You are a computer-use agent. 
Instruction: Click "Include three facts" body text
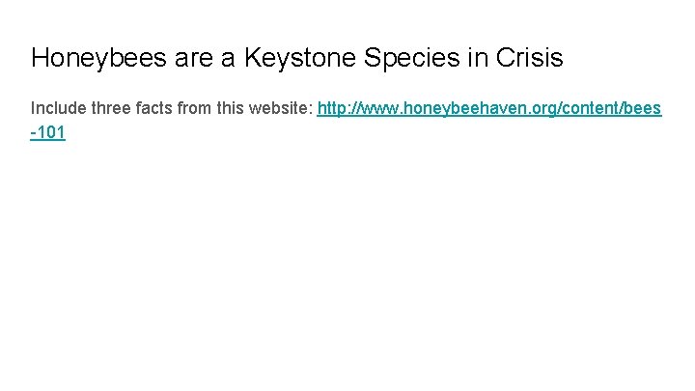point(96,108)
